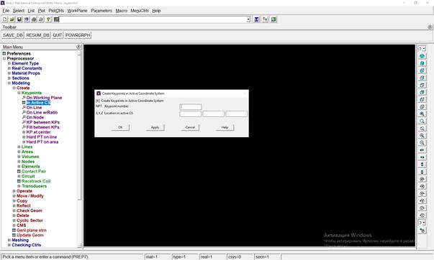
Task: Click the Reset Picking icon
Action: tap(265, 19)
